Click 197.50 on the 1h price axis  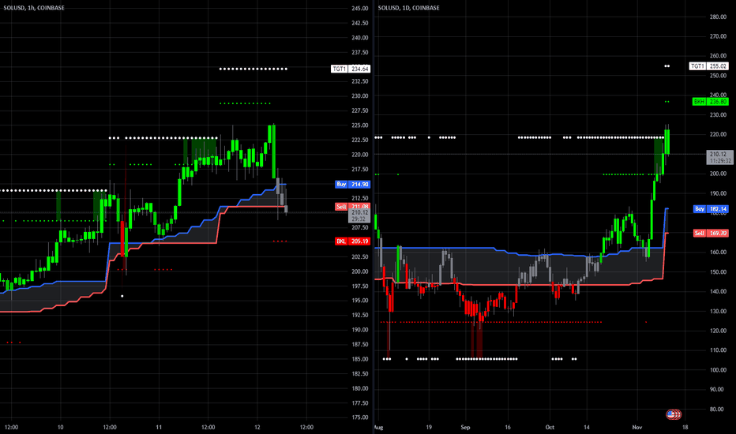359,286
